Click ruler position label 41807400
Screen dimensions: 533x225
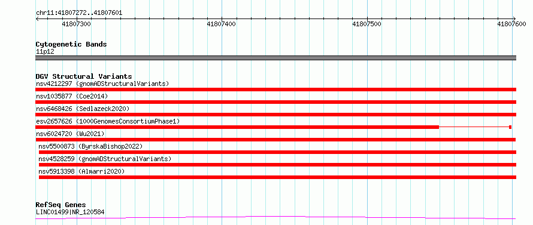222,24
